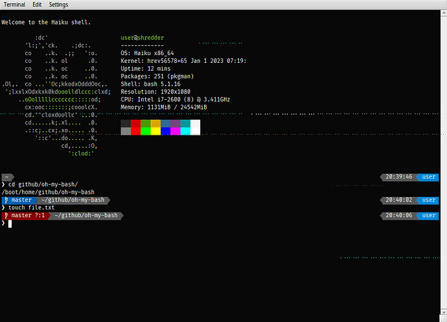Click the 'user' badge beside 20:40:02
The image size is (447, 322).
[428, 200]
